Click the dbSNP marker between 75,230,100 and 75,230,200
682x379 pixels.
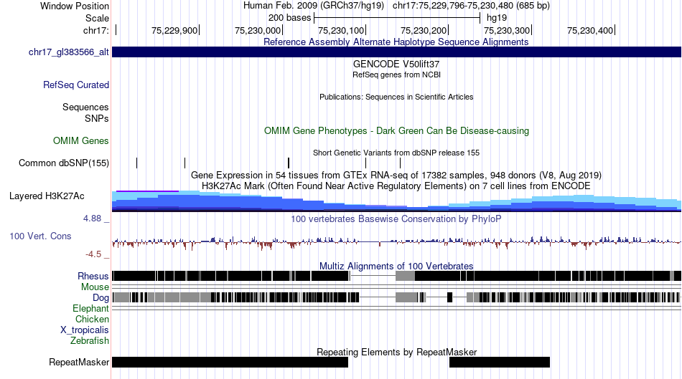(x=400, y=163)
